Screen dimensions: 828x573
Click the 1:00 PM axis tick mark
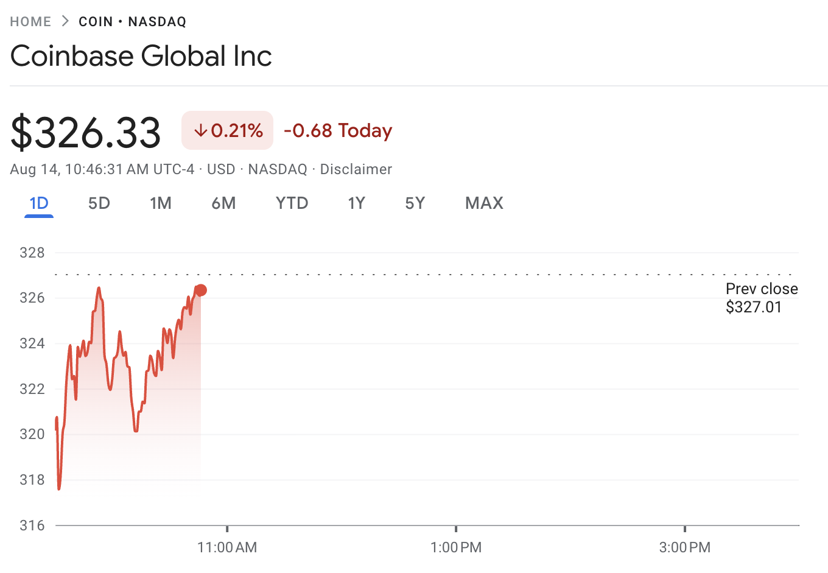click(456, 529)
